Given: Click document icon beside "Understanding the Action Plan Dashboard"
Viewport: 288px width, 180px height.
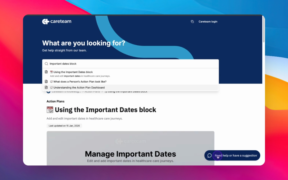Looking at the screenshot, I should pos(46,87).
